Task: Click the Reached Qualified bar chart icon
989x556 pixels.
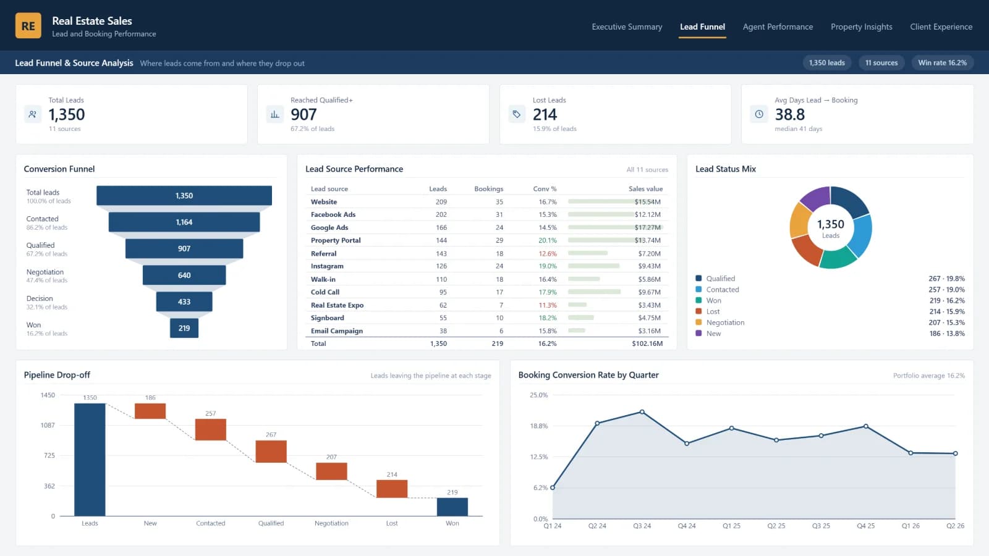Action: click(x=275, y=114)
